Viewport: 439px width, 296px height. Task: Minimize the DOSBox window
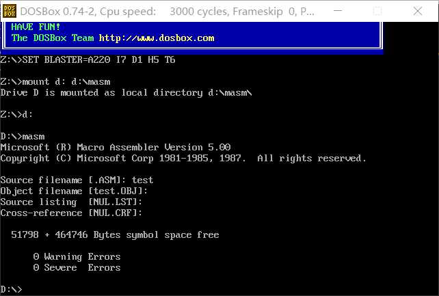click(338, 11)
